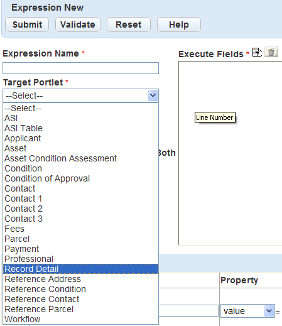This screenshot has width=282, height=326.
Task: Expand the Target Portlet dropdown arrow
Action: coord(153,95)
